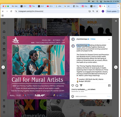This screenshot has width=121, height=117.
Task: Open Meta AI apps icon in sidebar
Action: (x=4, y=100)
